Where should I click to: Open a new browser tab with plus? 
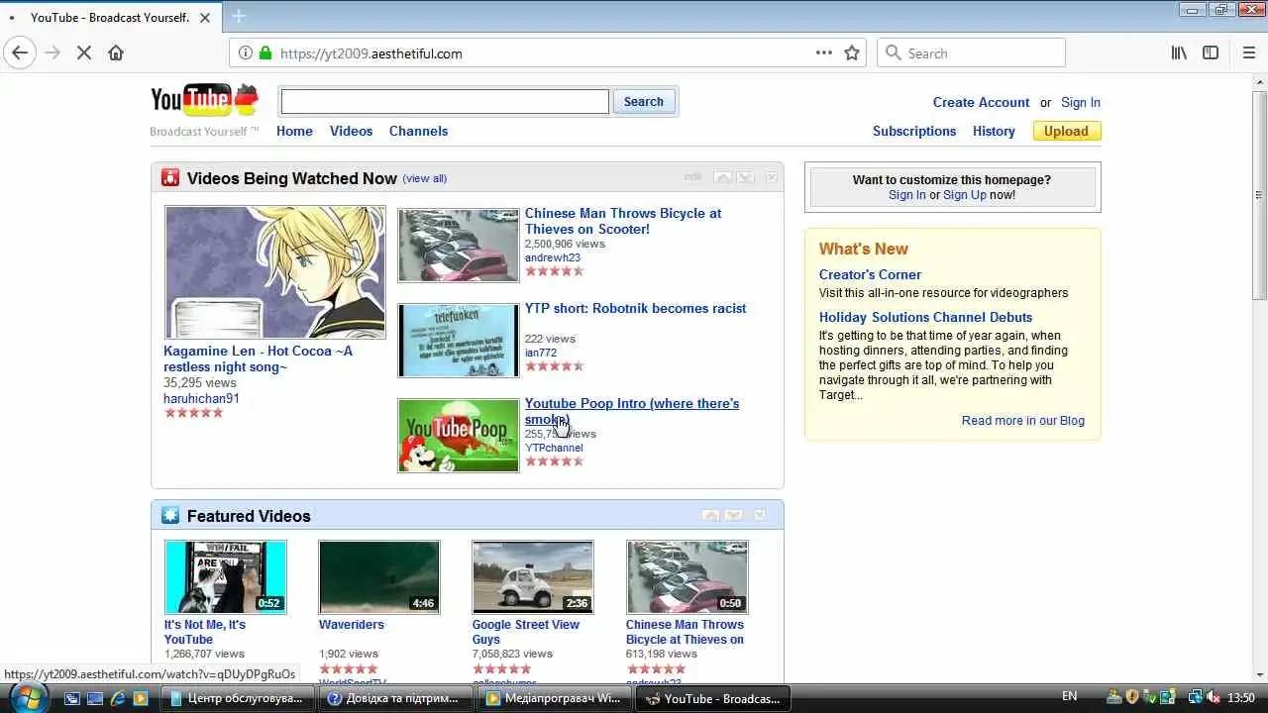coord(239,16)
